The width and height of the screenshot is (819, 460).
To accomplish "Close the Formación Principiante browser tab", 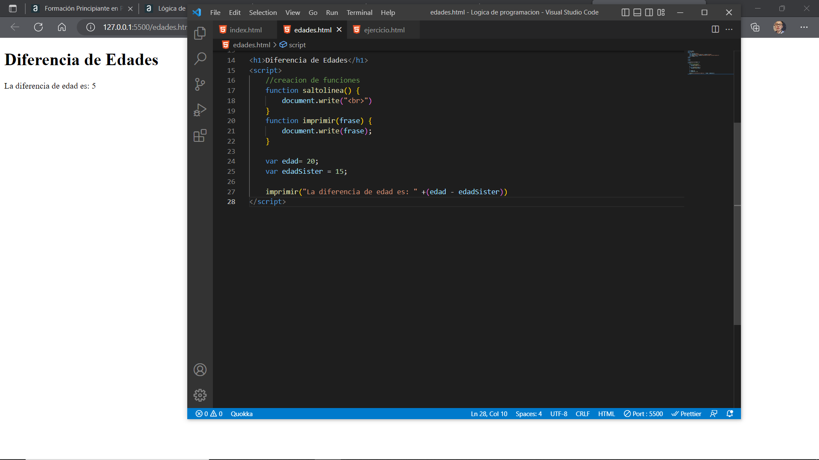I will (130, 9).
